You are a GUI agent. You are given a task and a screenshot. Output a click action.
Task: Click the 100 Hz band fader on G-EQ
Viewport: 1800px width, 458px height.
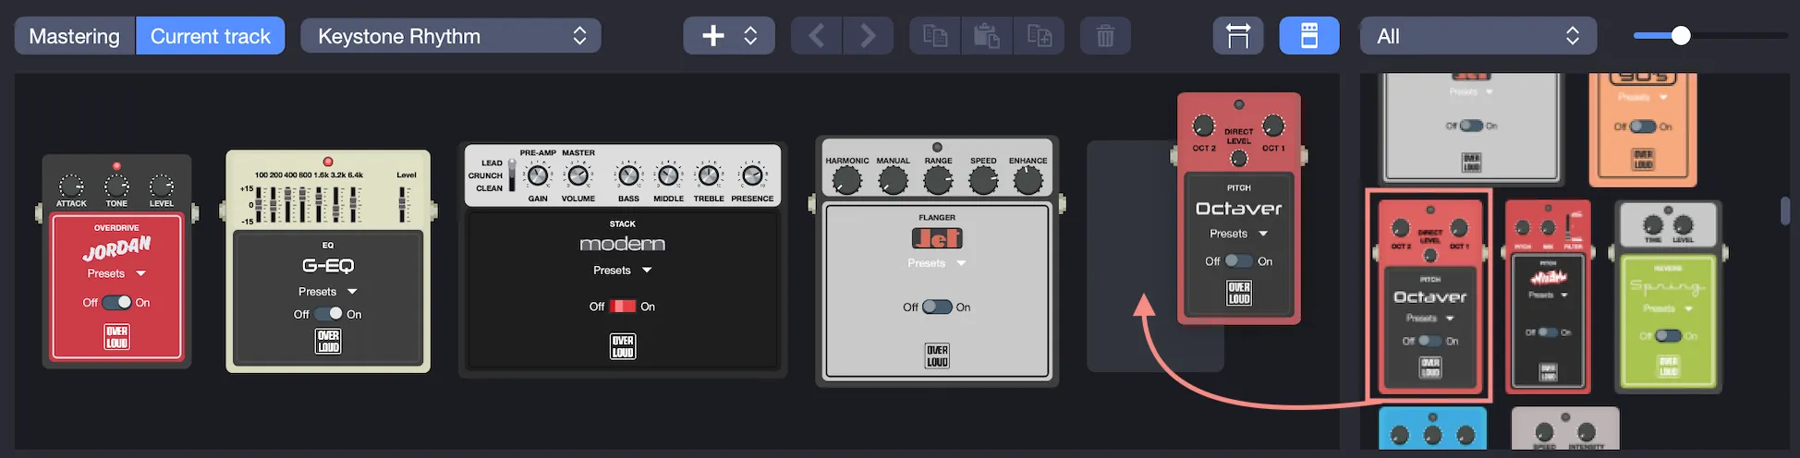[260, 204]
